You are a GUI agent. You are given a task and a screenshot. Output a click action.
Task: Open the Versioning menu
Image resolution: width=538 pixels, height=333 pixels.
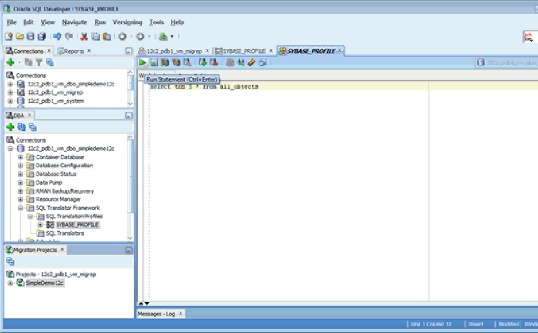pyautogui.click(x=129, y=22)
